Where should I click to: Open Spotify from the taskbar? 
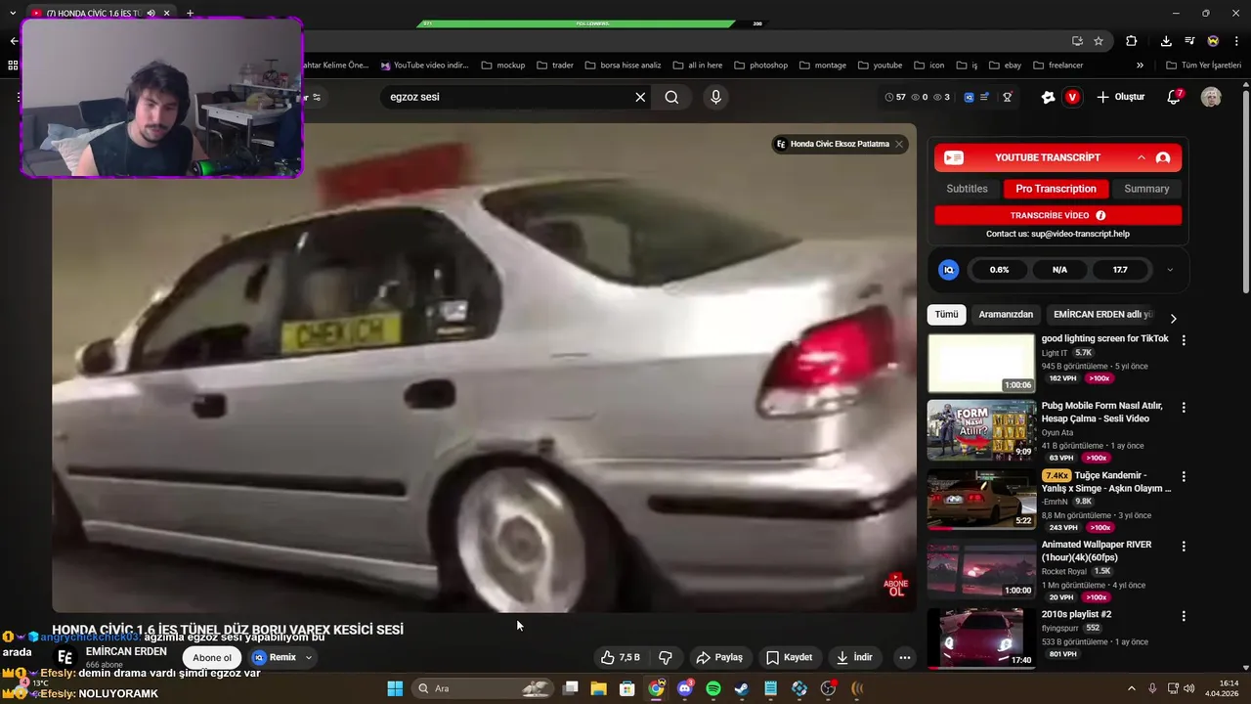pyautogui.click(x=713, y=688)
